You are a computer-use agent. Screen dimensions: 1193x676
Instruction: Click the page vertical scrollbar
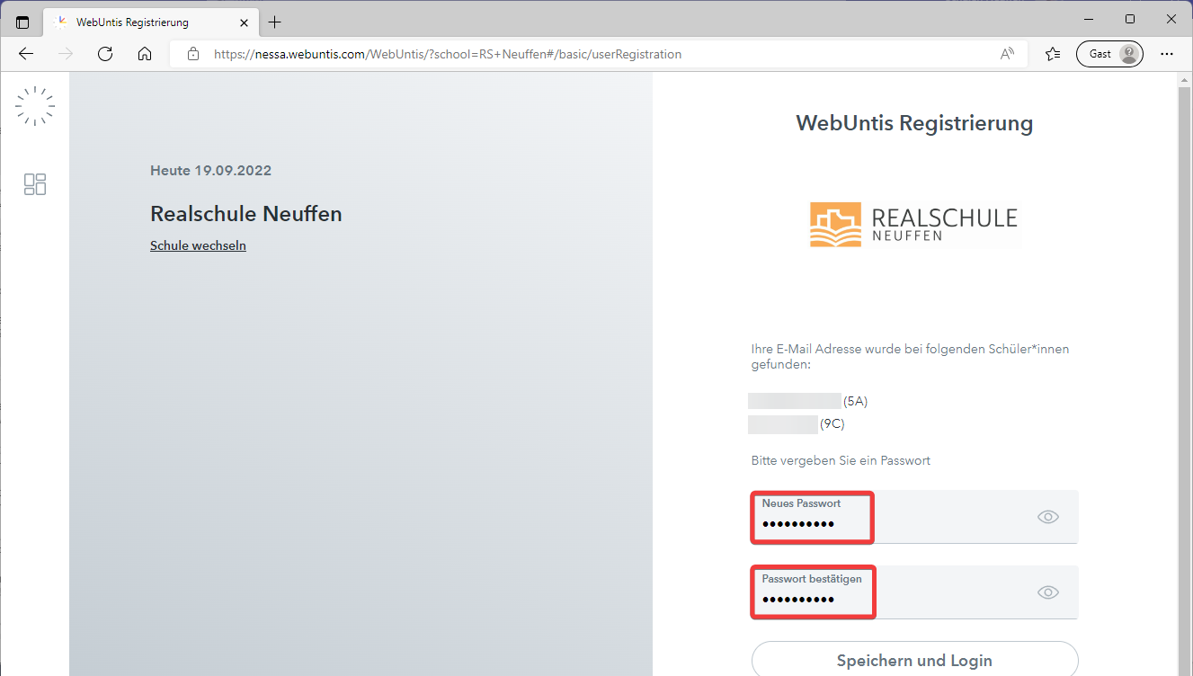tap(1185, 360)
